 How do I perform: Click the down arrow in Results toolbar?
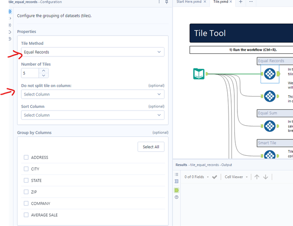[265, 177]
